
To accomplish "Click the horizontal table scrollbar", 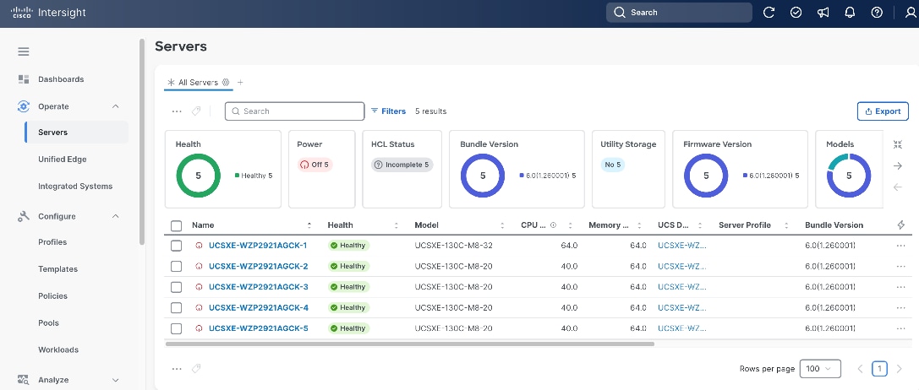I will tap(410, 344).
